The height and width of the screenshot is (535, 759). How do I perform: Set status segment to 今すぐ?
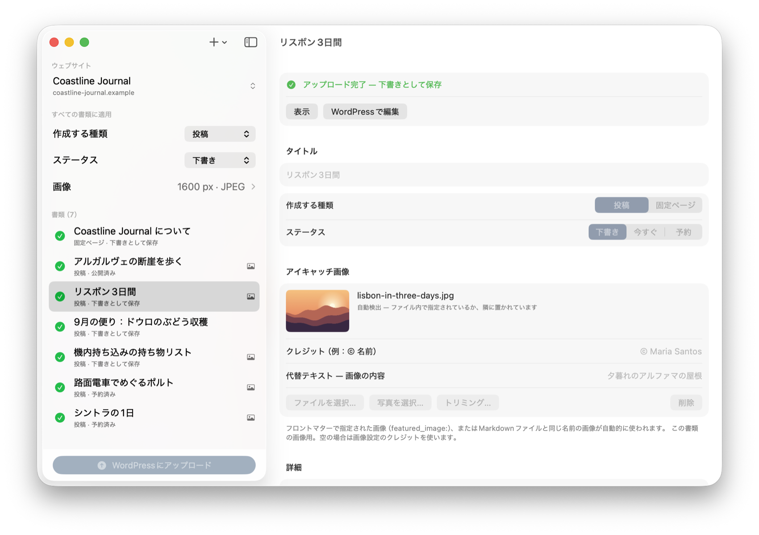pos(645,232)
